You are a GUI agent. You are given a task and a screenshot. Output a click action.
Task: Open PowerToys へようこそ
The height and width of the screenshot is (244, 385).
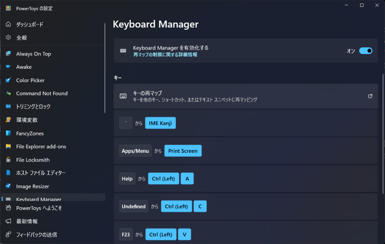click(53, 208)
